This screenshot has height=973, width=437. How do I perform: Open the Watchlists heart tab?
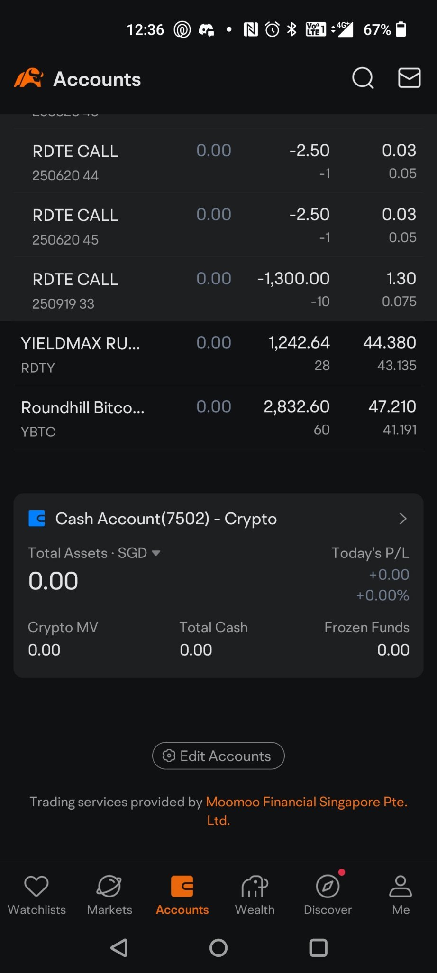point(36,895)
